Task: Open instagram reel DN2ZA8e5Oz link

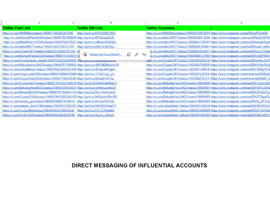Action: tap(240, 92)
